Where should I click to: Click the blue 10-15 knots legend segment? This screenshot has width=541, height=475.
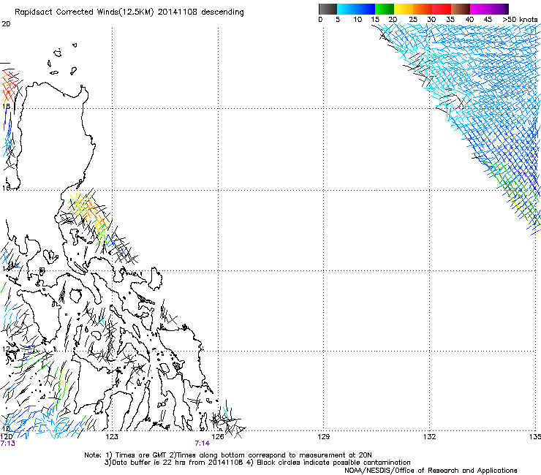pos(366,9)
